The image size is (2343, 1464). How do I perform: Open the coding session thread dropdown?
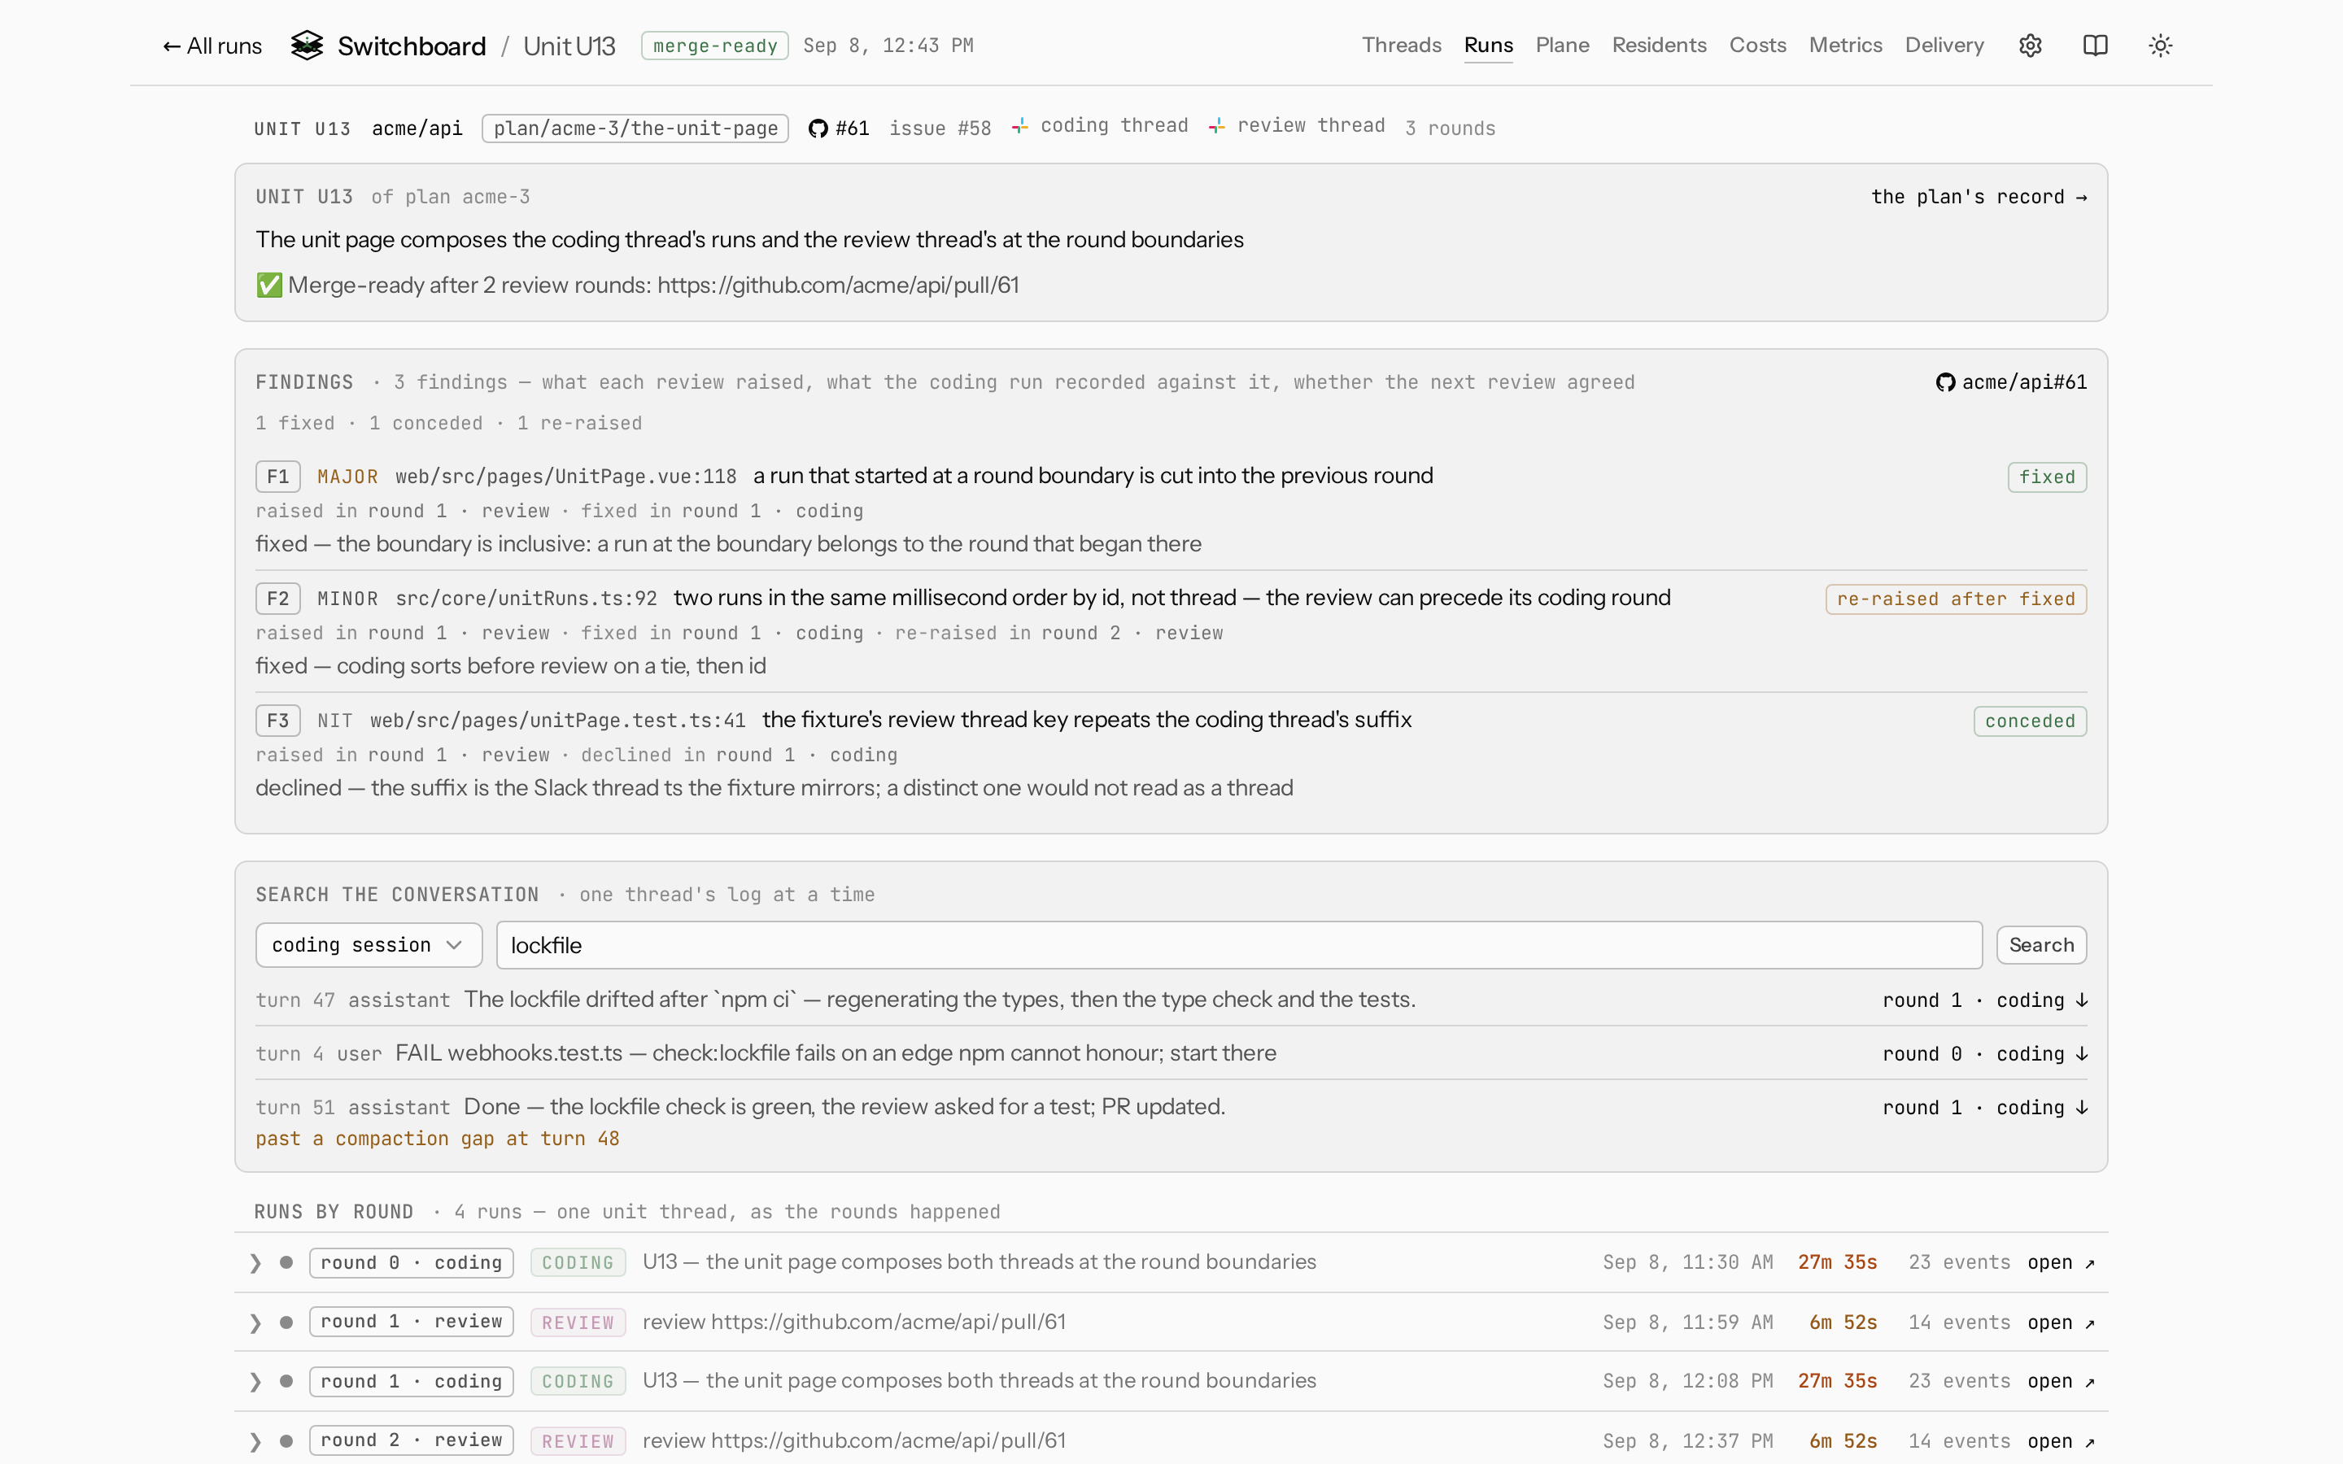[x=369, y=945]
